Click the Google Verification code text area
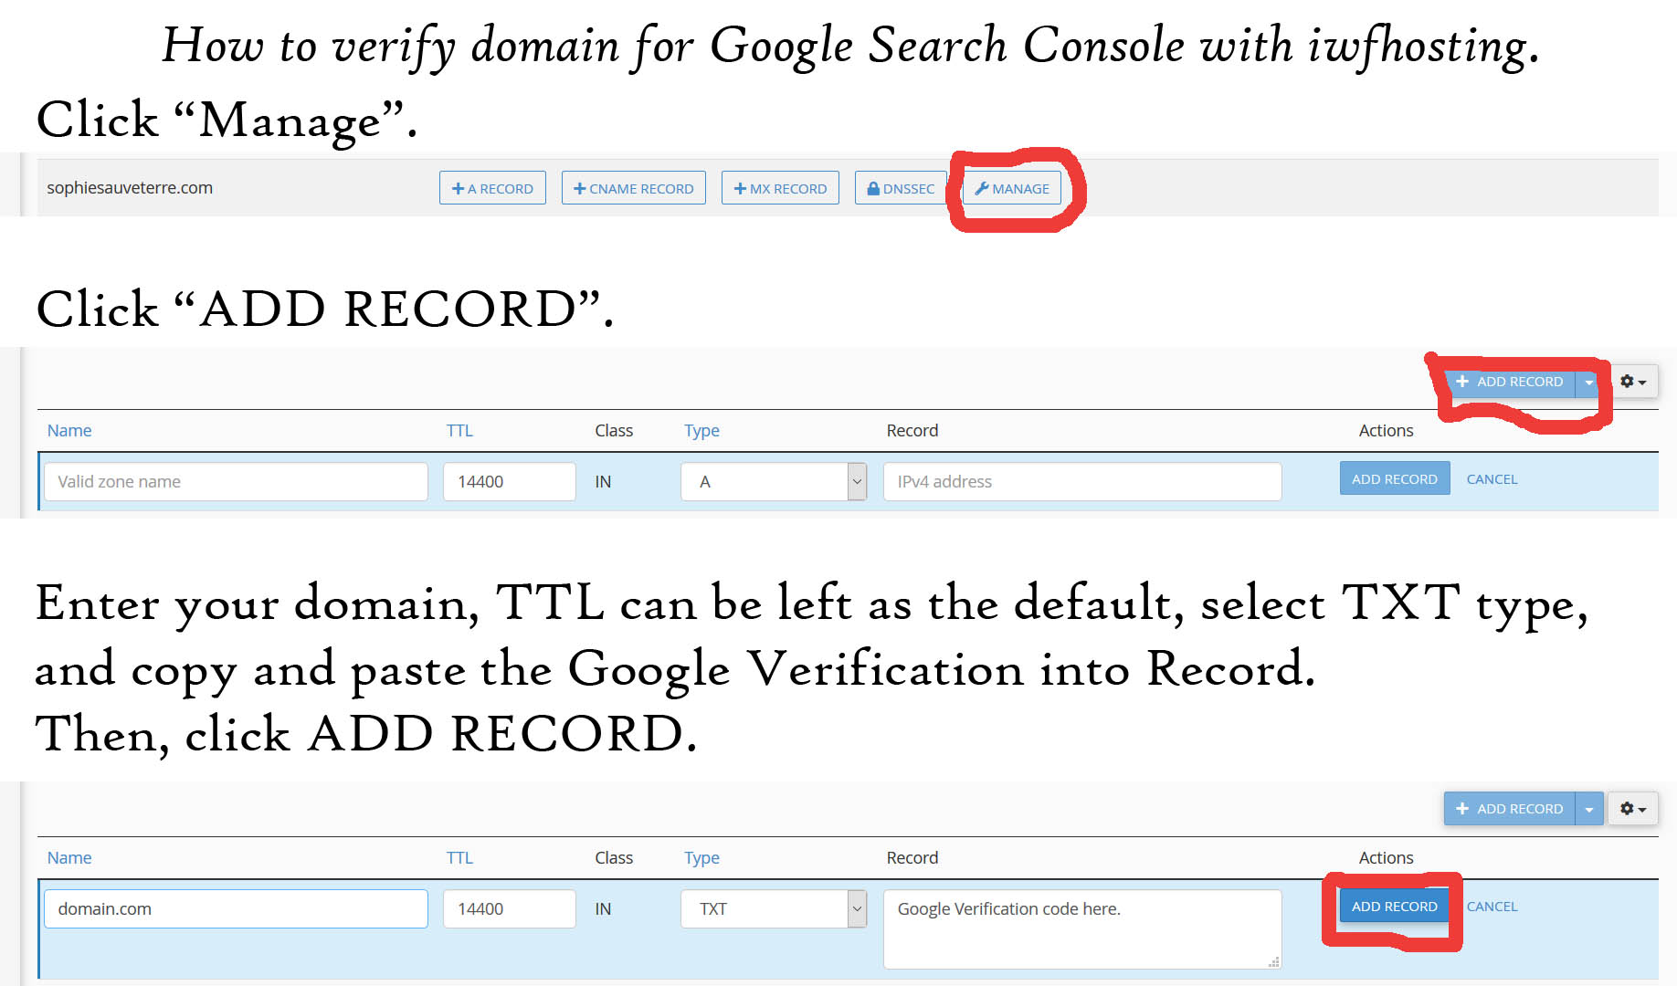This screenshot has width=1677, height=986. click(1081, 928)
